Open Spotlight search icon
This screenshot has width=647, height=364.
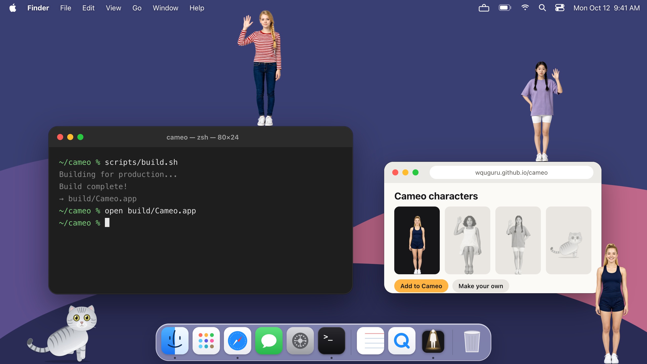click(542, 8)
